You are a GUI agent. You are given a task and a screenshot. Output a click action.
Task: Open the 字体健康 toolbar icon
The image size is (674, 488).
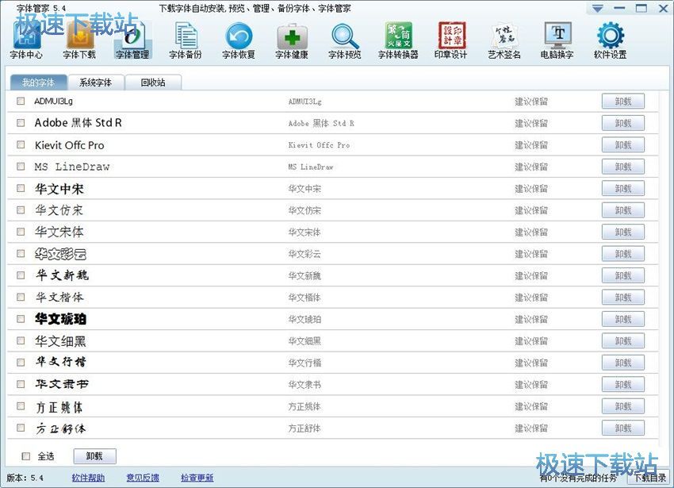tap(292, 40)
